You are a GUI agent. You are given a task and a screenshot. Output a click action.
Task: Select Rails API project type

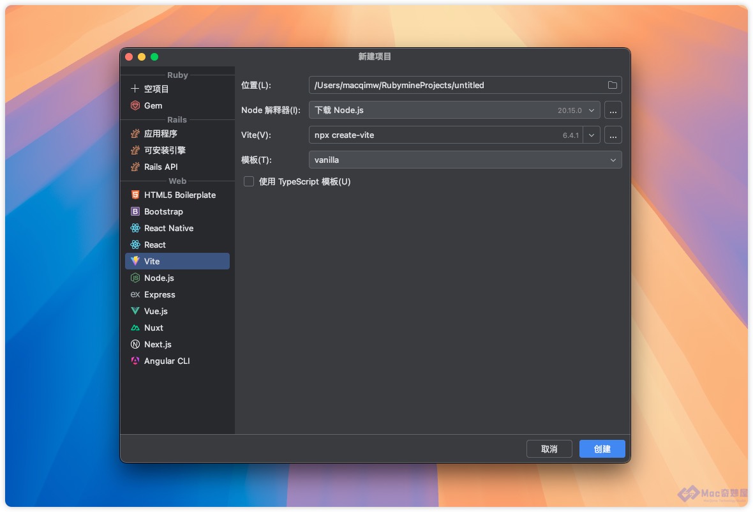[177, 167]
